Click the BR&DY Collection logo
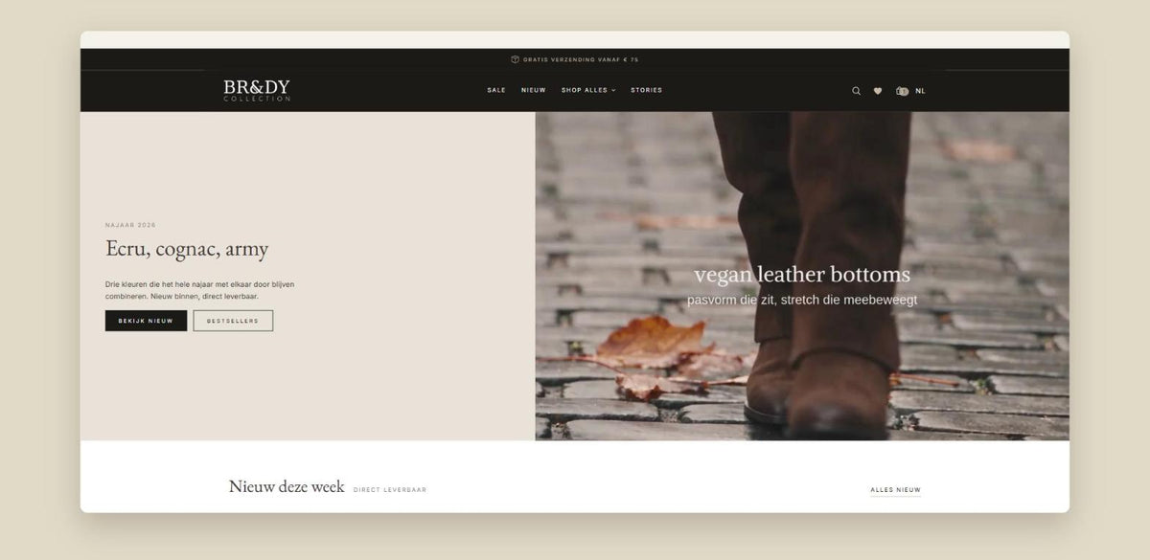Image resolution: width=1150 pixels, height=560 pixels. pyautogui.click(x=257, y=91)
